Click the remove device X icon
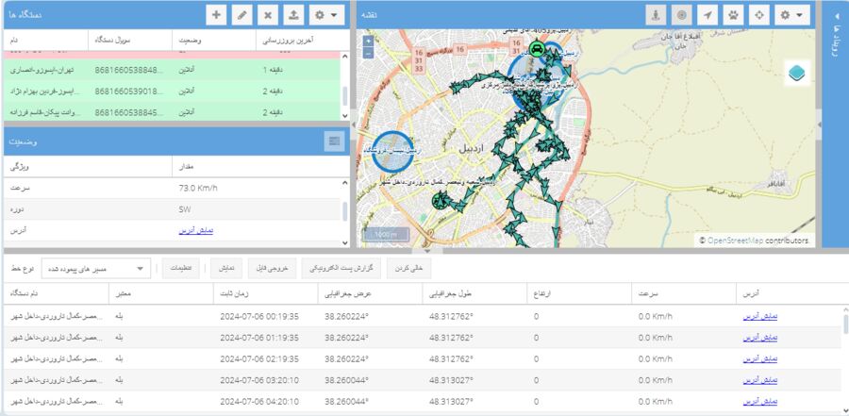Screen dimensions: 849x416 (x=268, y=15)
